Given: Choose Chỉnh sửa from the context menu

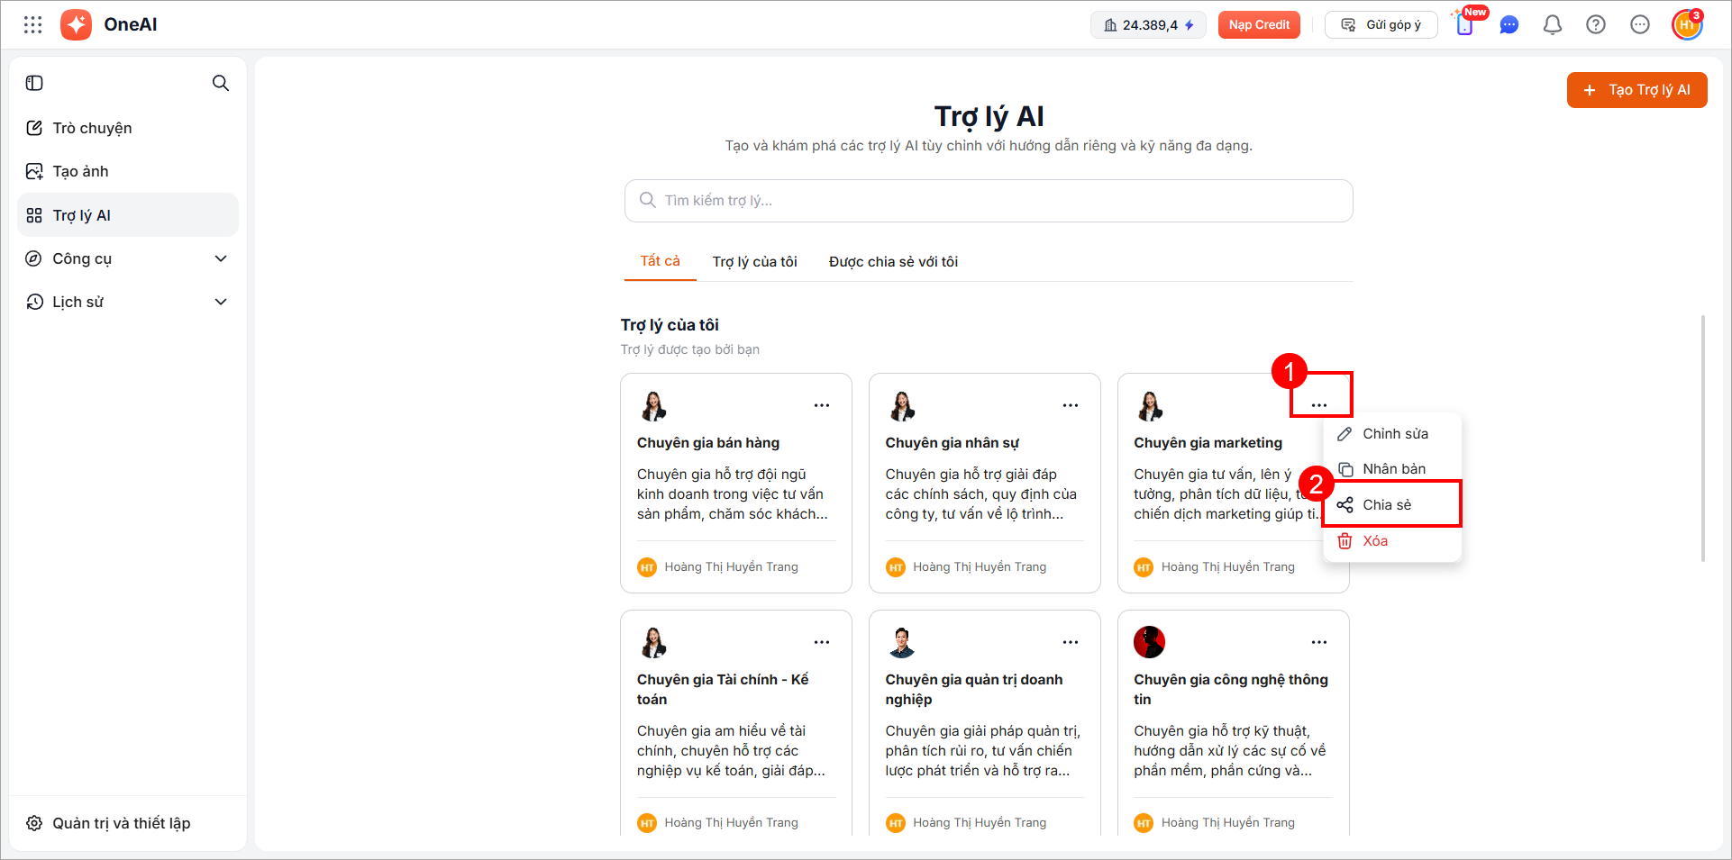Looking at the screenshot, I should (x=1392, y=434).
